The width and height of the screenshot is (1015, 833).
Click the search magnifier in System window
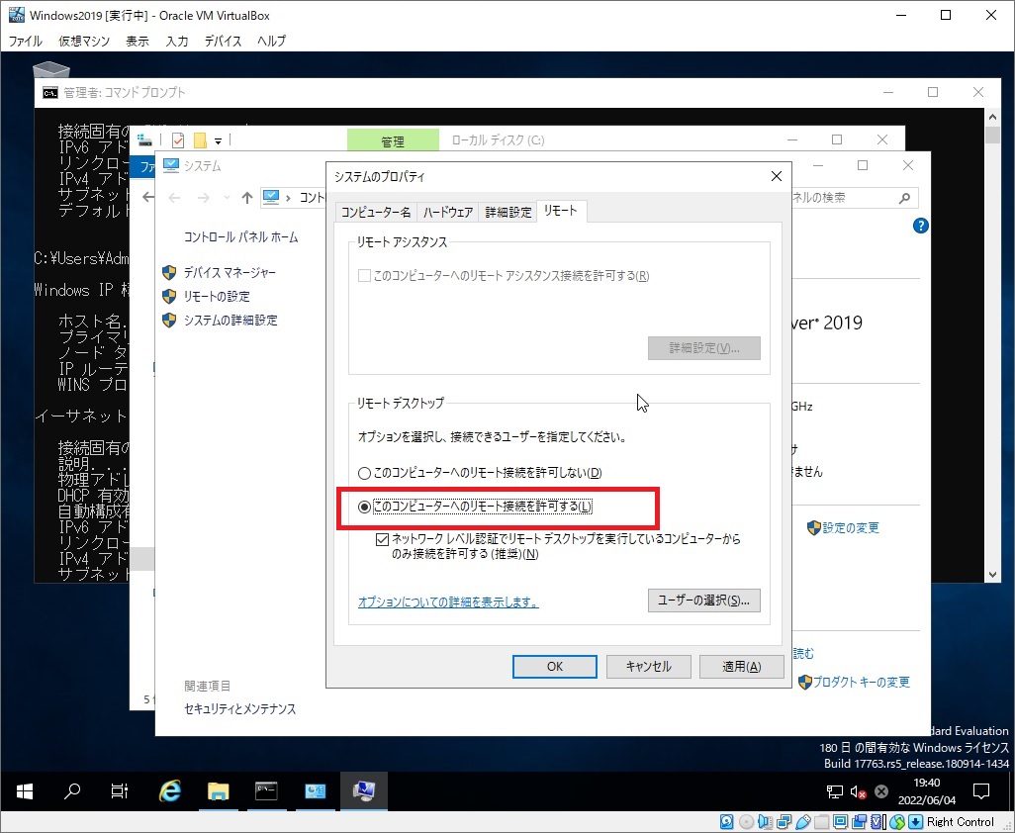click(904, 198)
